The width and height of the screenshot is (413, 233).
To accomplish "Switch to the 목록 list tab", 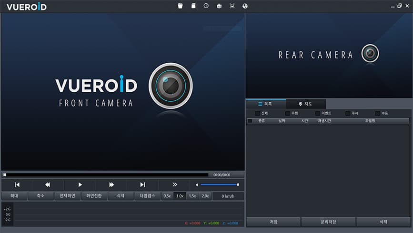I will point(266,104).
